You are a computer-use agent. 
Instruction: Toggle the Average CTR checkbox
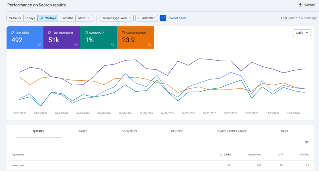[x=86, y=33]
